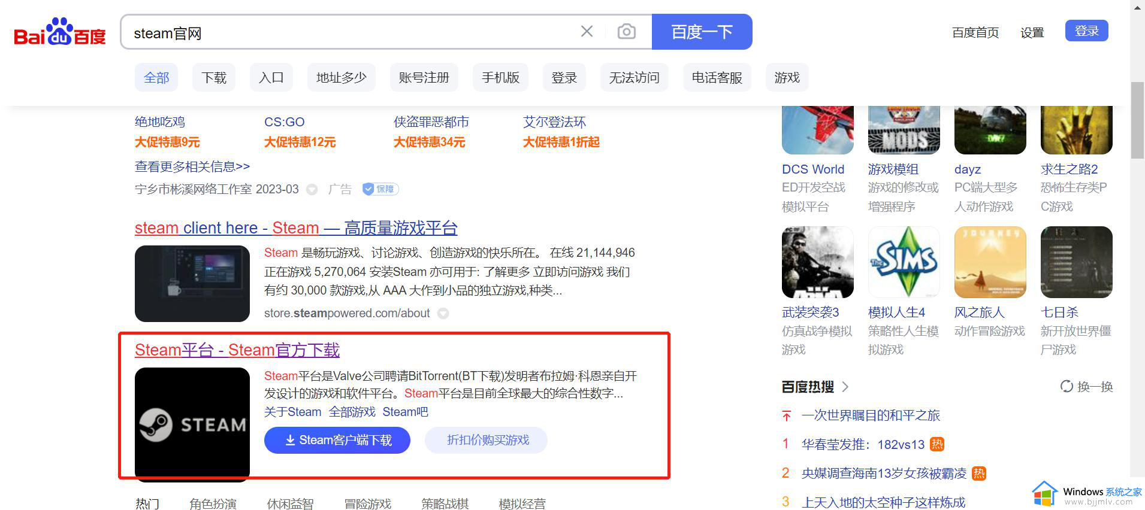
Task: Open 风之旅人 Journey card image
Action: (x=990, y=262)
